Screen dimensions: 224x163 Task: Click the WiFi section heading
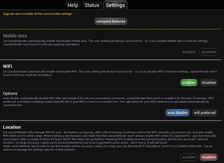click(x=7, y=66)
